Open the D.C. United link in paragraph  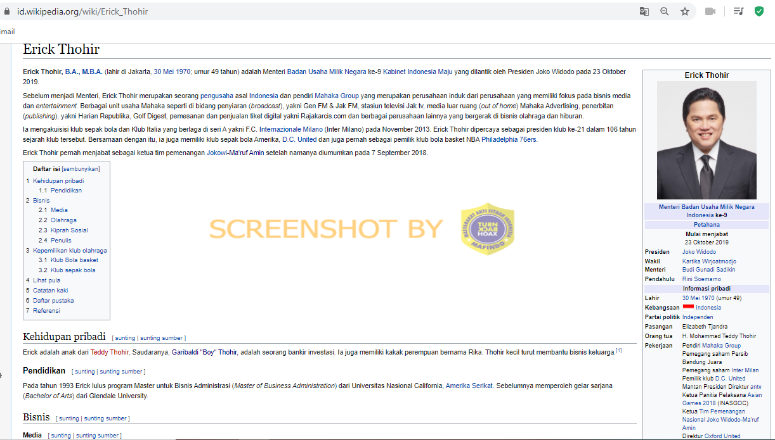point(299,139)
